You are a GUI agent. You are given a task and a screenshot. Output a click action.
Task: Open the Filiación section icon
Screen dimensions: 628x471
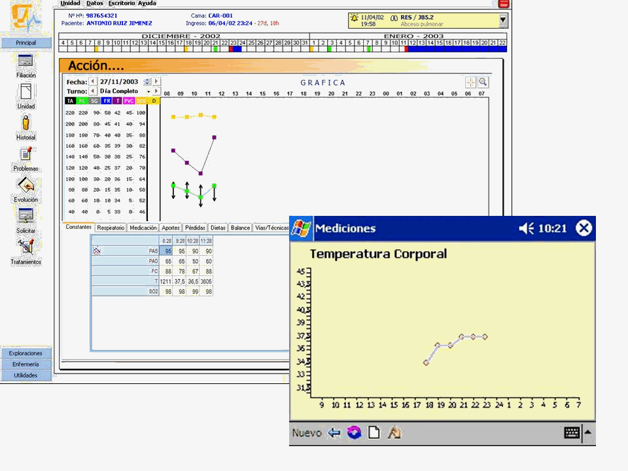tap(26, 61)
